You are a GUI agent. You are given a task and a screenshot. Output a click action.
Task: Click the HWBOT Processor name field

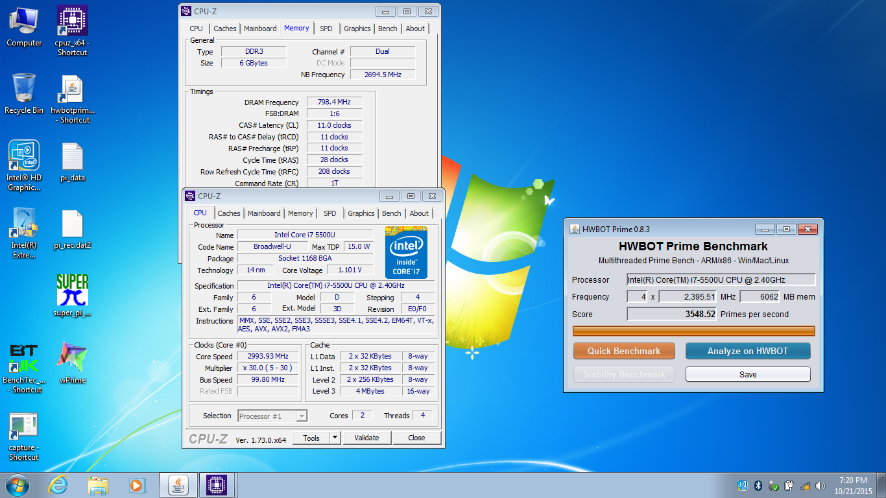721,280
